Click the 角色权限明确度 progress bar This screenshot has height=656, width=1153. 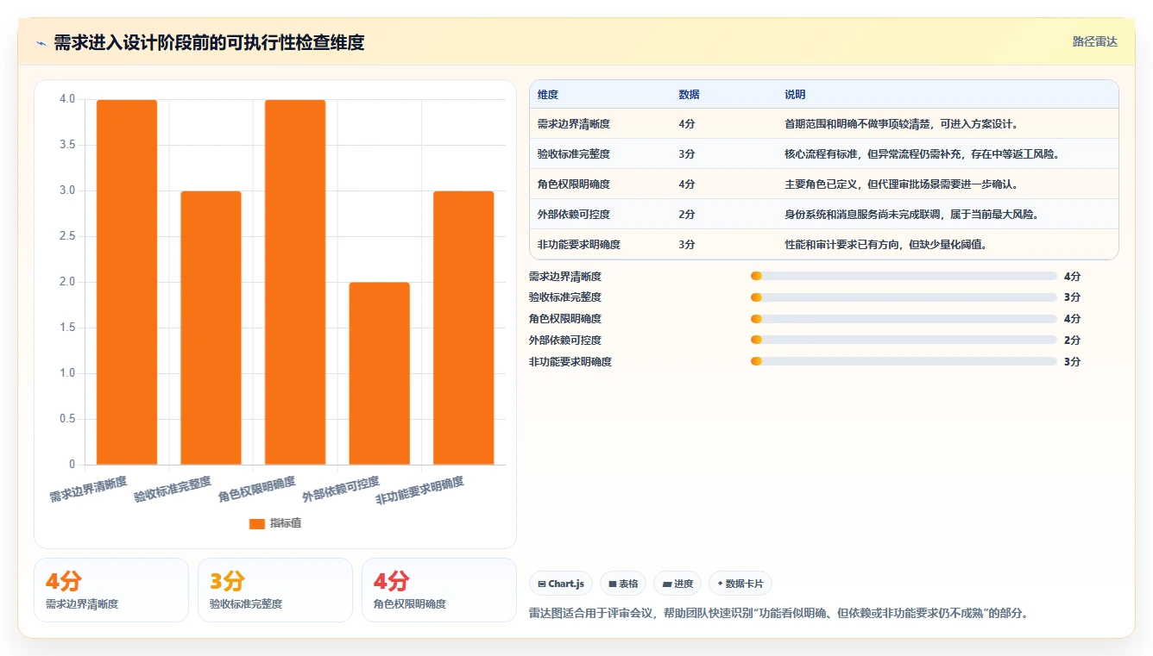point(904,319)
